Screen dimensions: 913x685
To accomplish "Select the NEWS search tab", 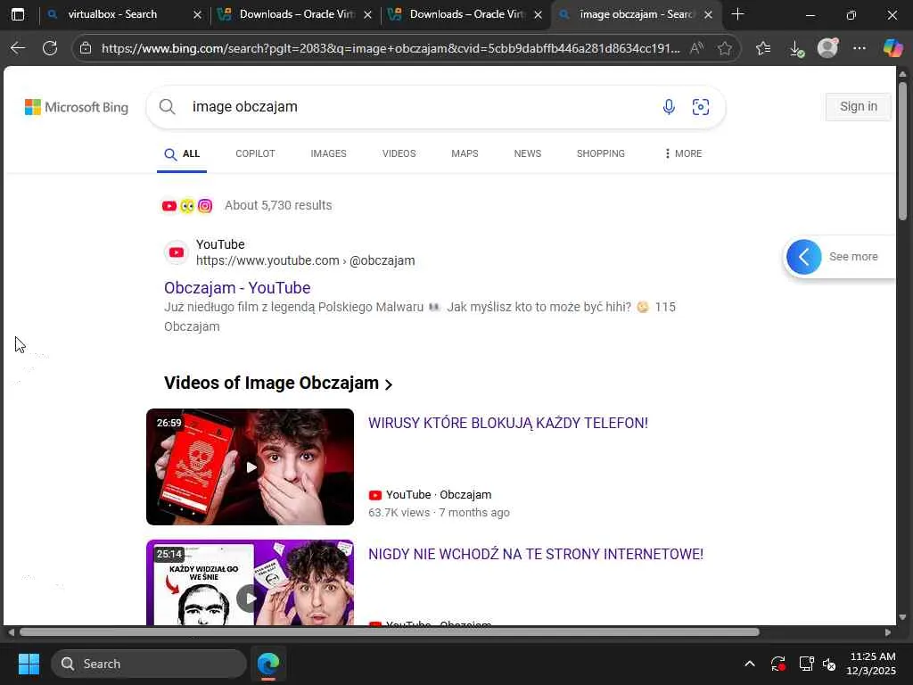I will 528,153.
